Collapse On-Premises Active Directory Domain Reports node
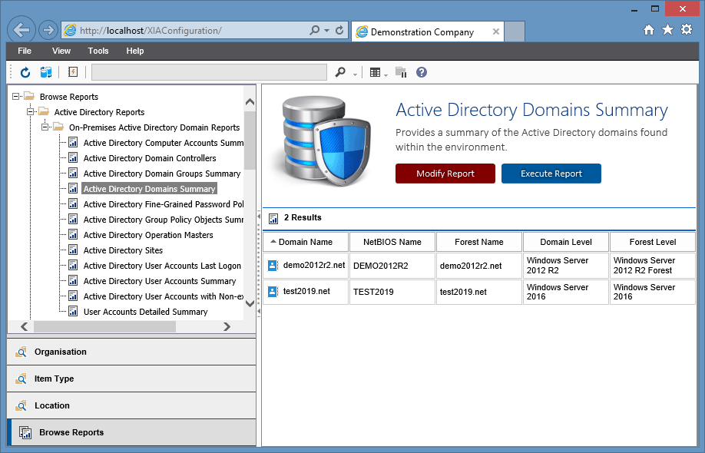Image resolution: width=705 pixels, height=453 pixels. 45,127
